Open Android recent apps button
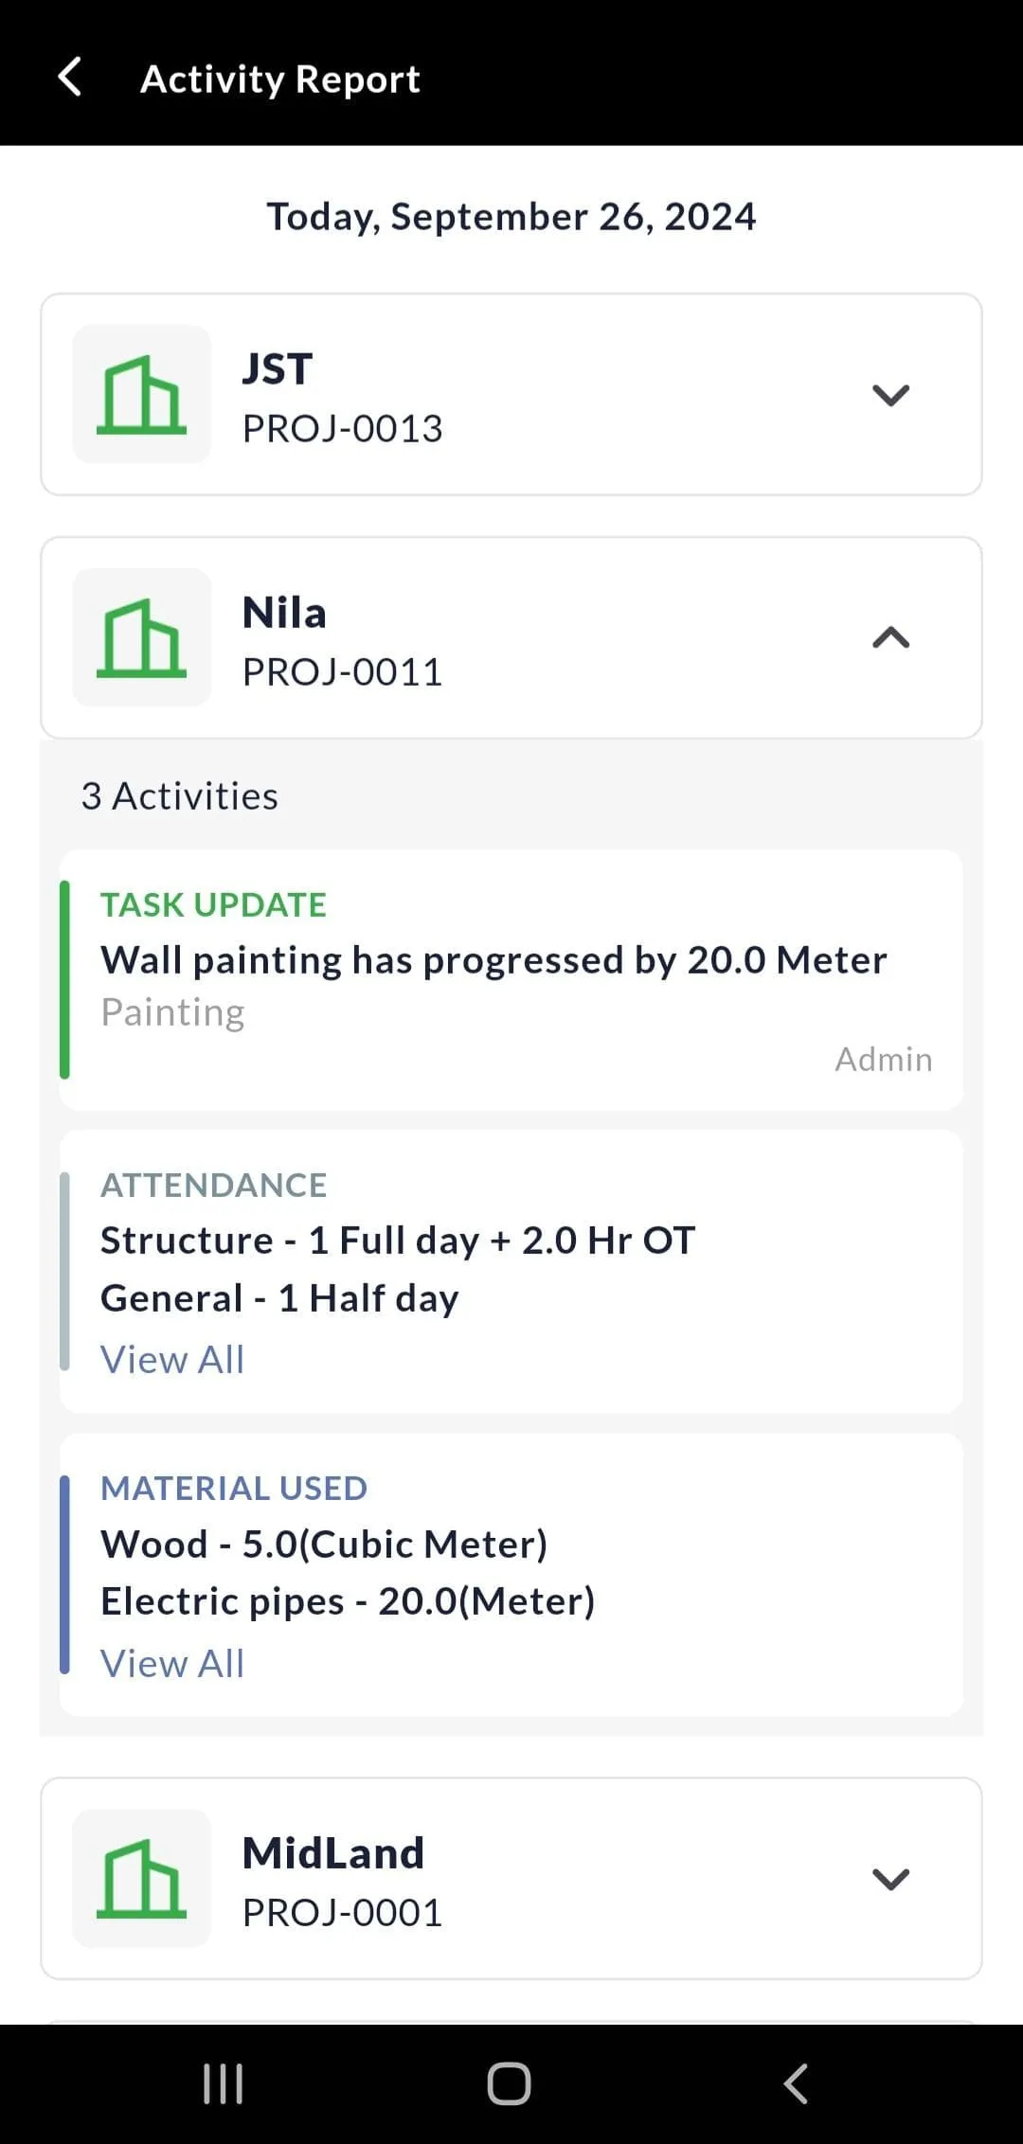 click(x=224, y=2083)
